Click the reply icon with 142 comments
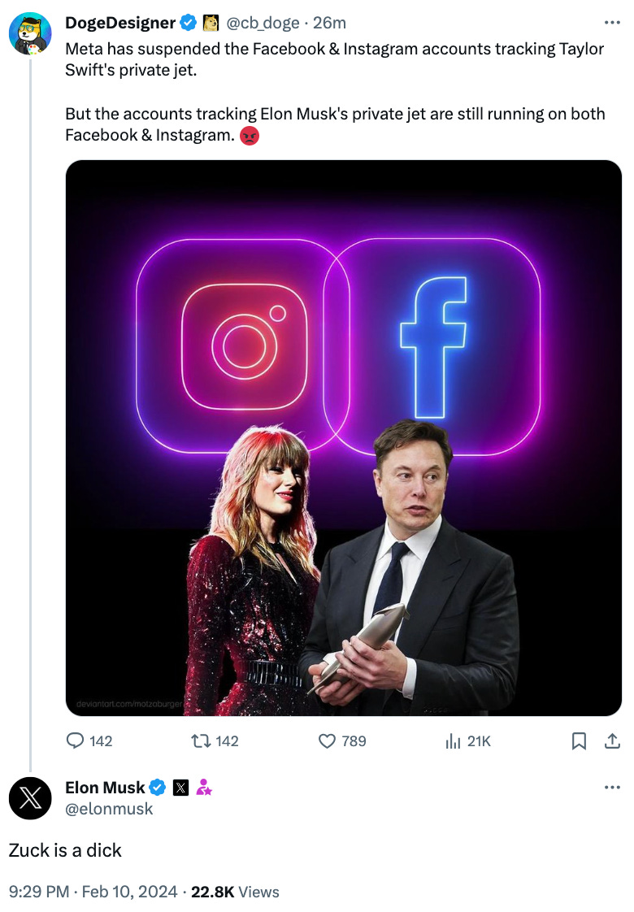The width and height of the screenshot is (634, 912). coord(75,740)
